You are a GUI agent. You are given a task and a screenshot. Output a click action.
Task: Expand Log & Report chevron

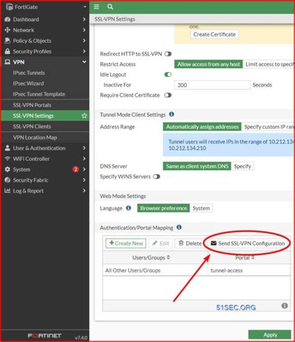point(84,190)
